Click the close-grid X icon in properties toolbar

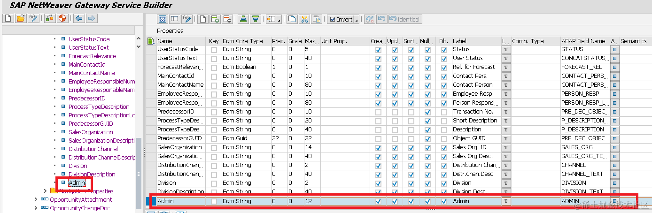pos(162,19)
